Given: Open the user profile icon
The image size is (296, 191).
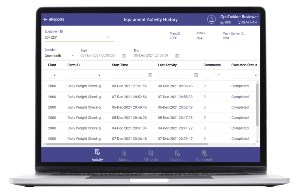Looking at the screenshot, I should pyautogui.click(x=211, y=19).
